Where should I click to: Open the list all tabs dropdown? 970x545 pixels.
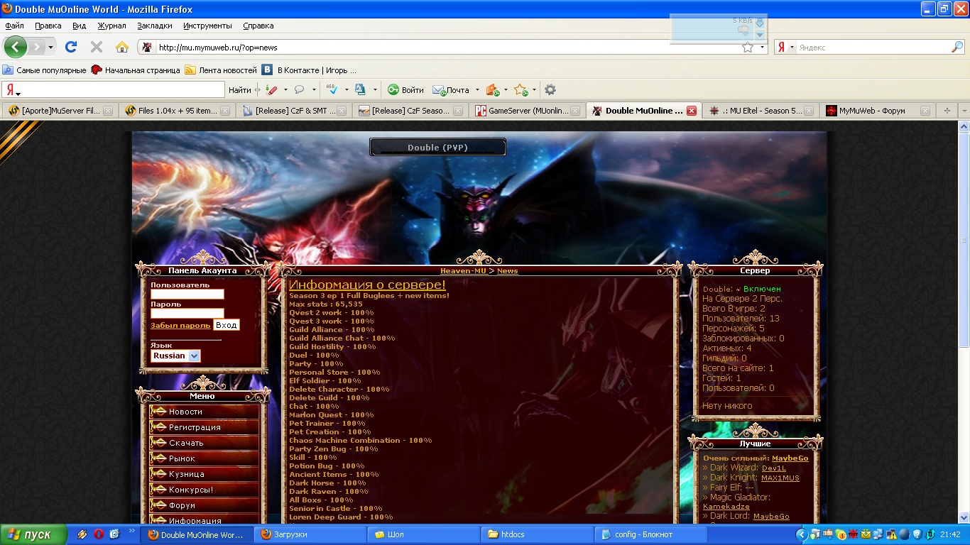[964, 111]
